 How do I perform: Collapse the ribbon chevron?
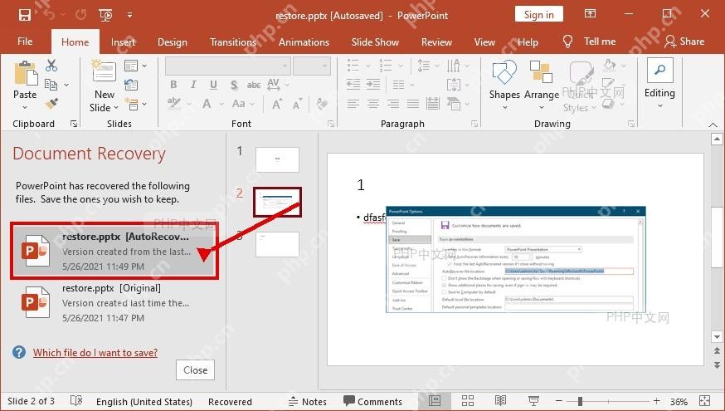click(713, 125)
